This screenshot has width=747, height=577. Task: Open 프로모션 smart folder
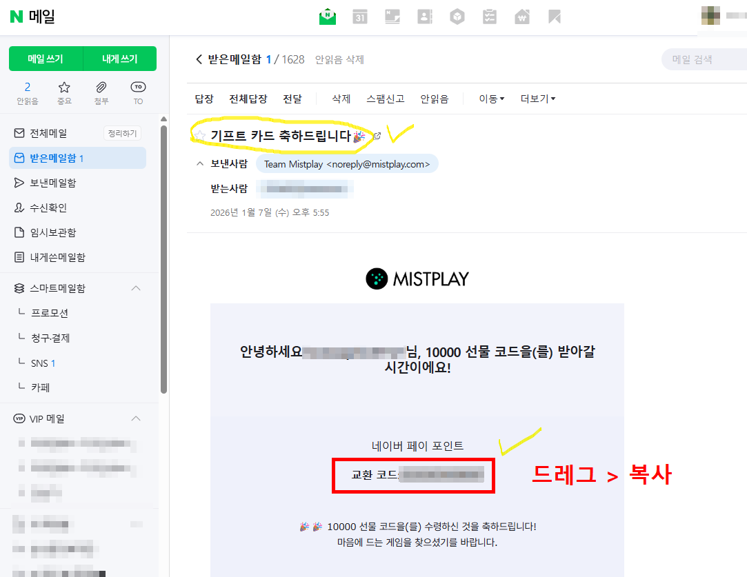tap(50, 313)
